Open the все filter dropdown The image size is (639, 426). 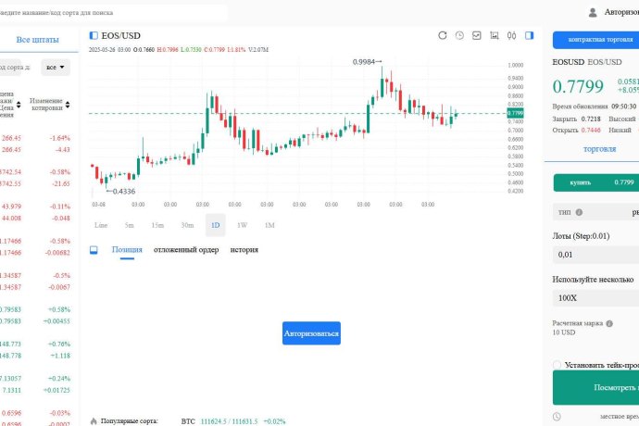56,68
